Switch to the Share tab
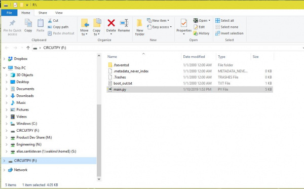This screenshot has width=304, height=189. tap(43, 13)
